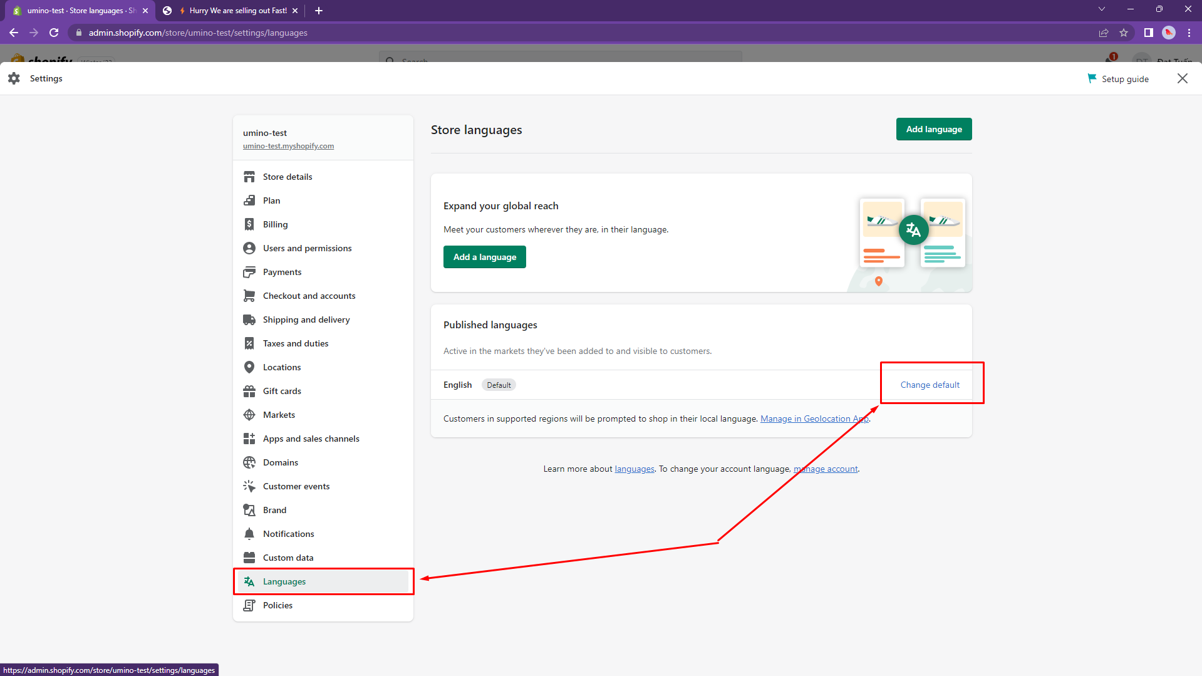Click the Billing dollar icon
Screen dimensions: 1202x676
coord(249,224)
